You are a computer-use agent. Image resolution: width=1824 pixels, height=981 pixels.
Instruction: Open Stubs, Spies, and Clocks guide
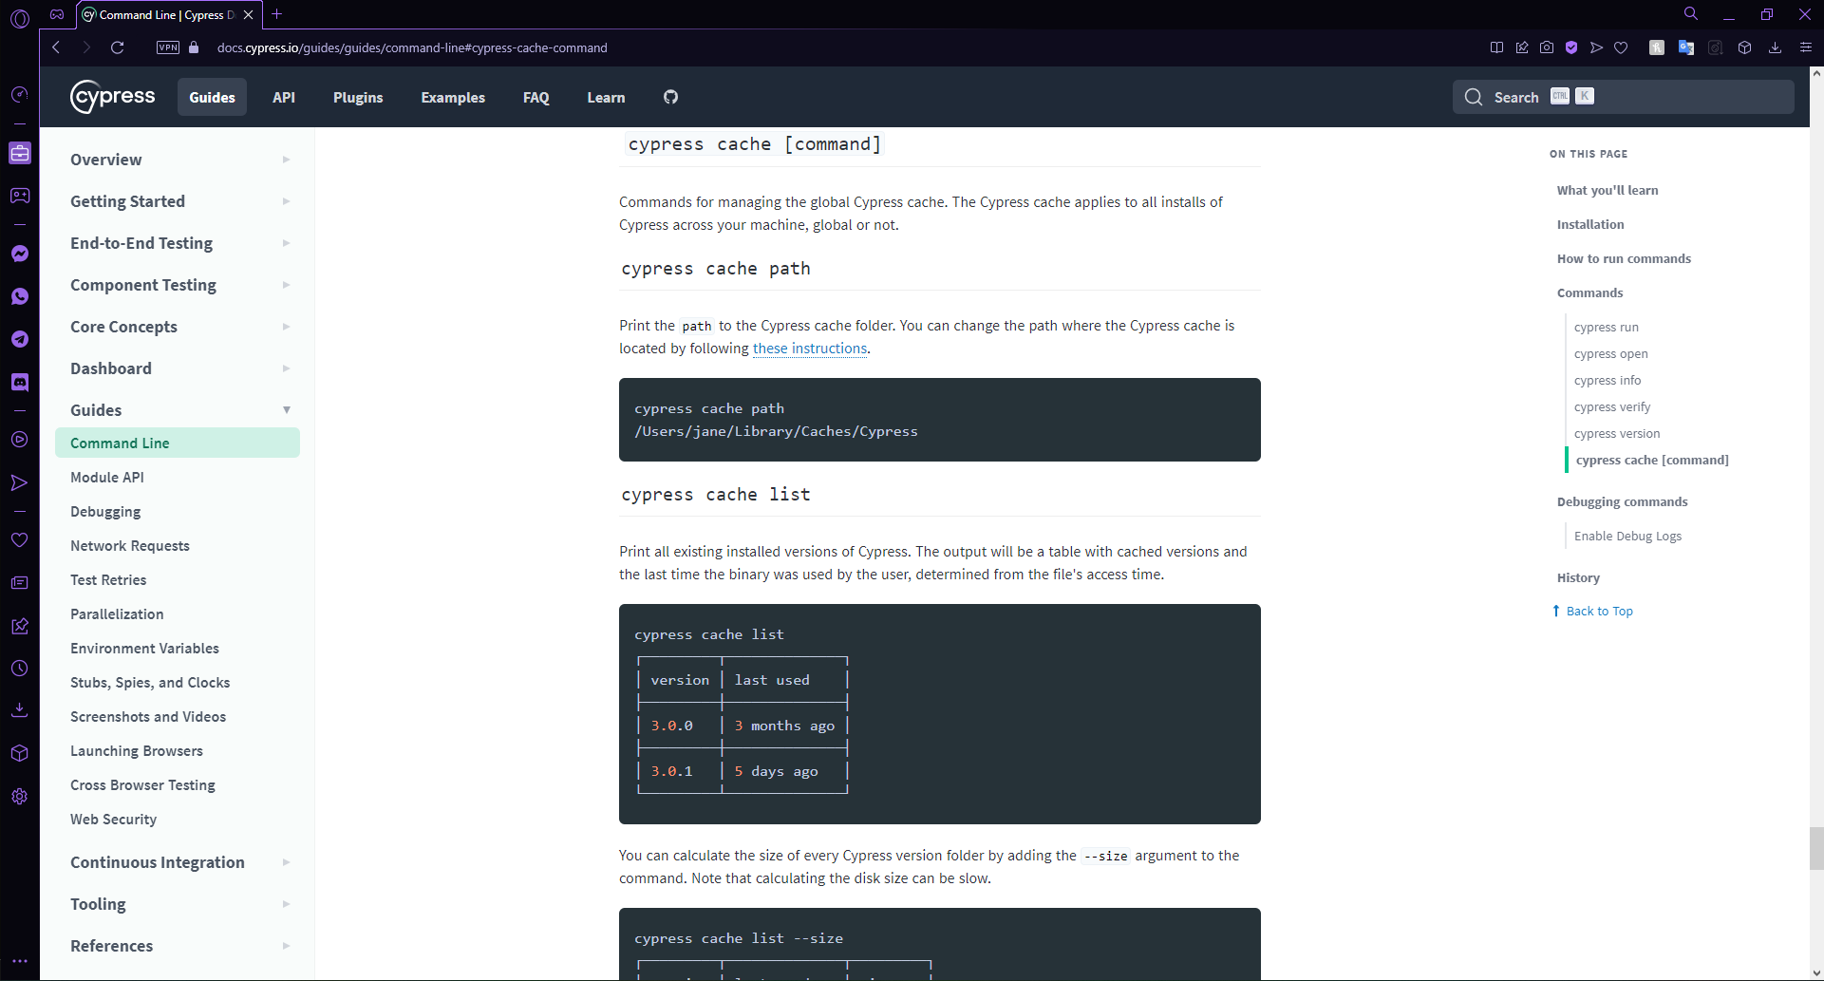click(150, 683)
